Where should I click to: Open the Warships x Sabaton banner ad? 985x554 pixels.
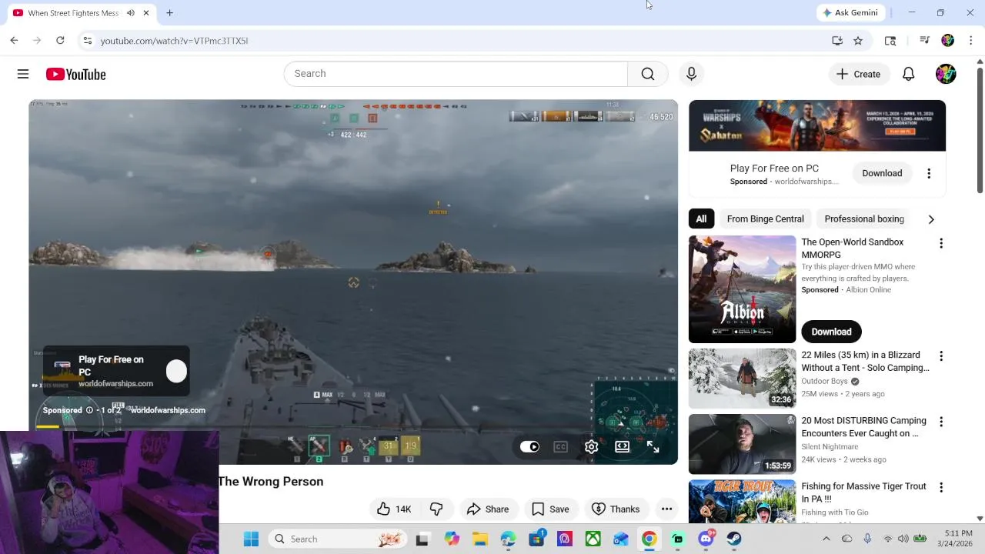click(x=817, y=125)
